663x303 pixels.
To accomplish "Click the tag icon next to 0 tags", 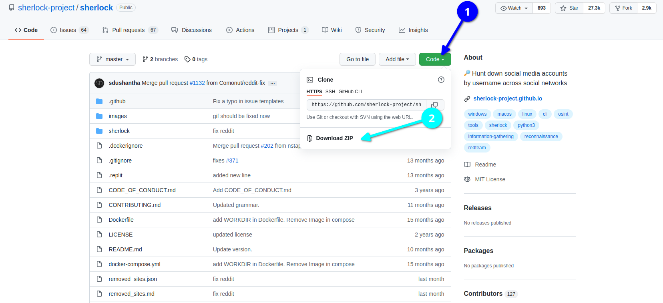I will (x=187, y=59).
